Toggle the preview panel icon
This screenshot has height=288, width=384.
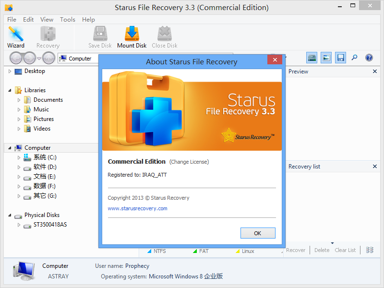(x=326, y=58)
